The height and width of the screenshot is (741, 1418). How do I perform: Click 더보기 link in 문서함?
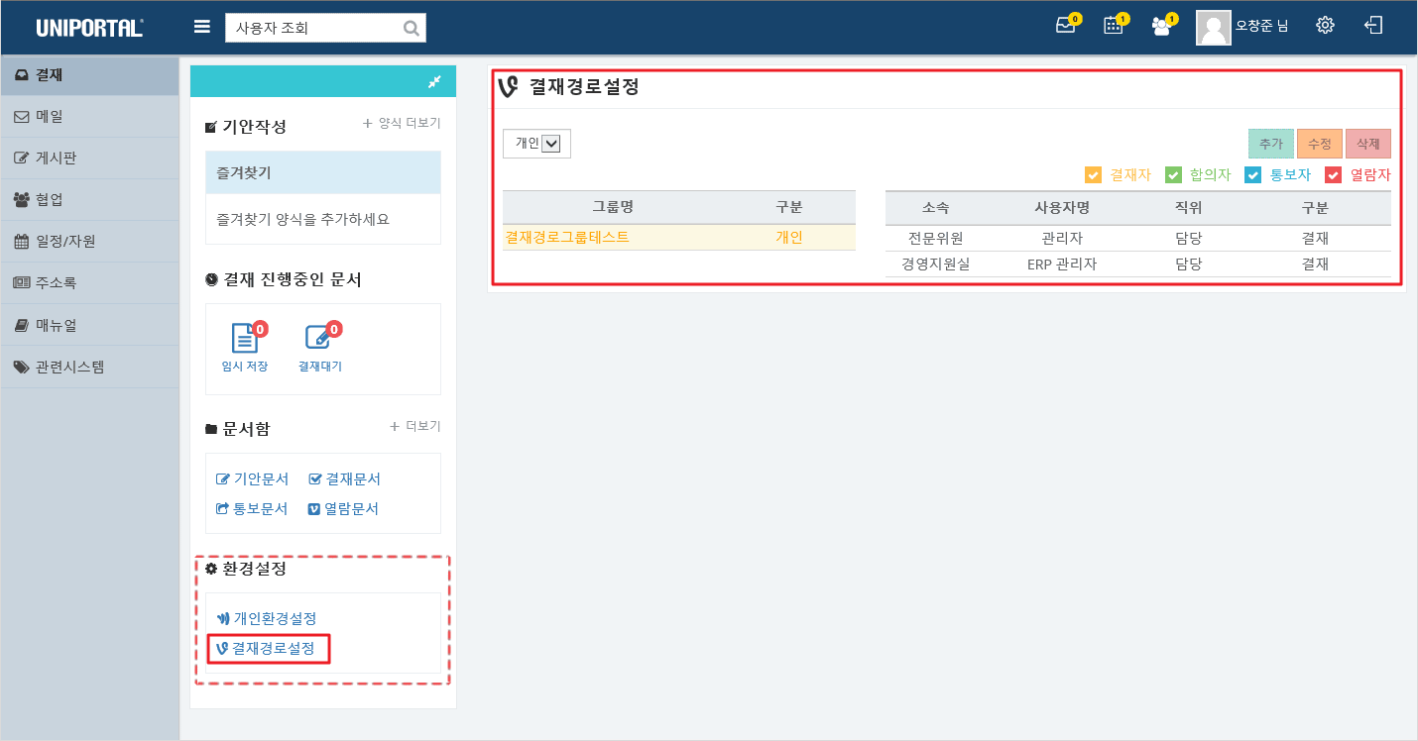click(x=415, y=426)
